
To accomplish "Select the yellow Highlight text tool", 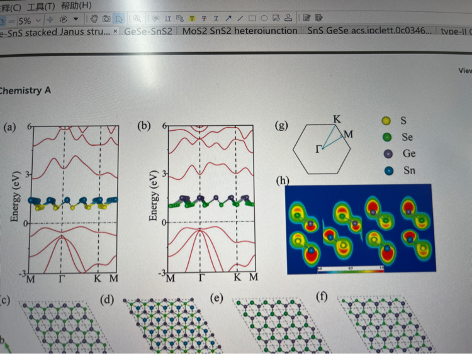I will pos(192,19).
